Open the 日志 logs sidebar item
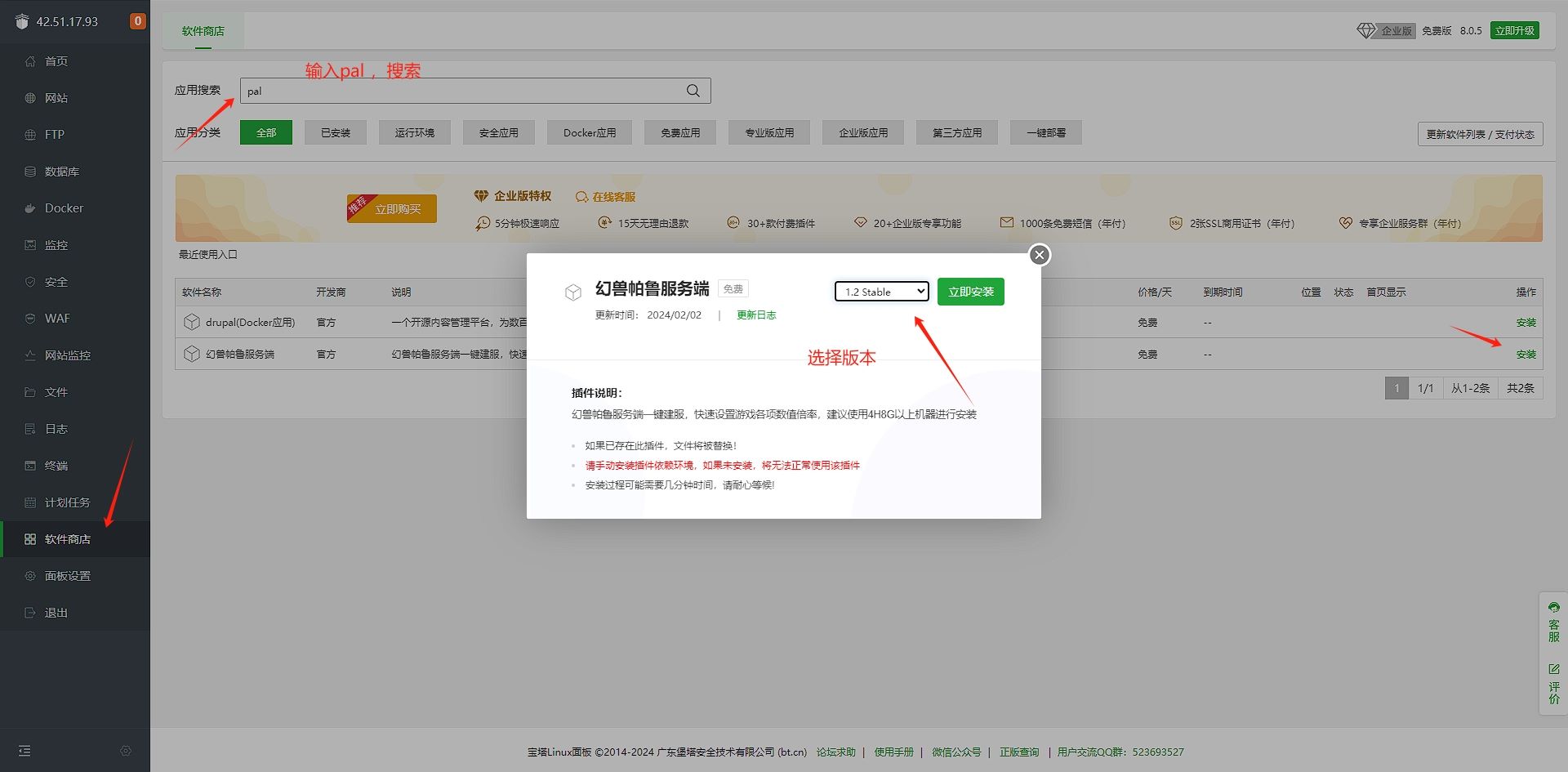Screen dimensions: 1568x772 click(x=56, y=429)
